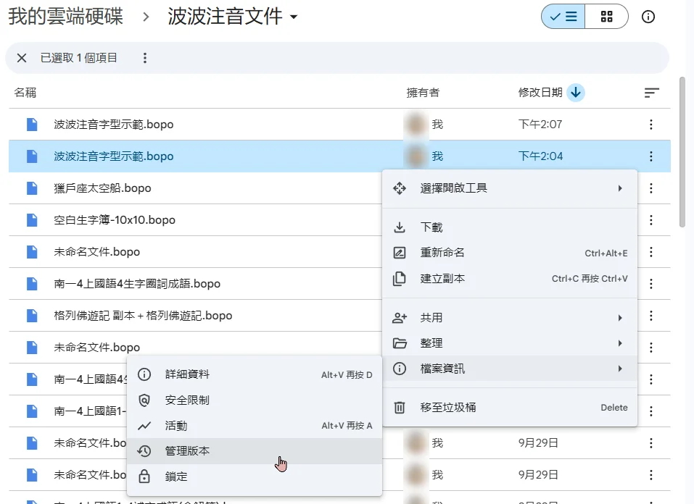Select file 格列佛遊記 副本 + 格列佛遊記.bopo

(143, 315)
